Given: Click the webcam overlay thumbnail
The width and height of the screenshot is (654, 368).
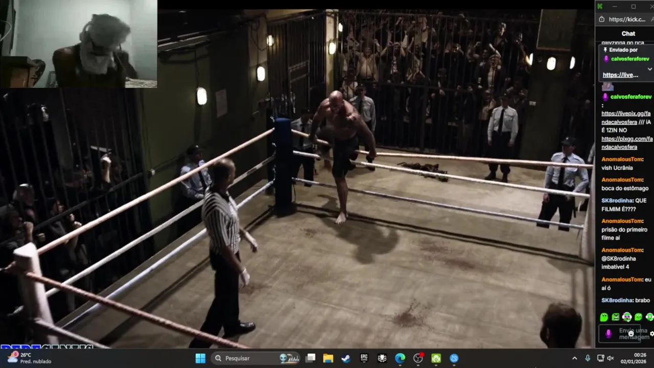Looking at the screenshot, I should pos(79,44).
